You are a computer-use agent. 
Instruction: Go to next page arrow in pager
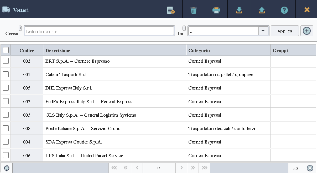coord(181,168)
